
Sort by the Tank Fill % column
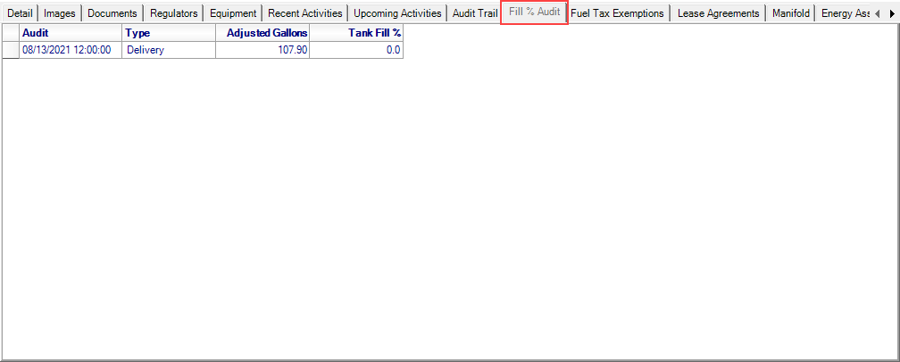[x=356, y=33]
